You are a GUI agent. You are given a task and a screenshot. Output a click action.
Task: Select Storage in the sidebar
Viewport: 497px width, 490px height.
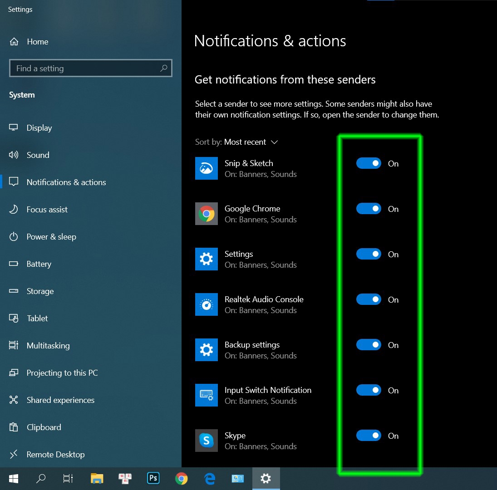(x=40, y=291)
